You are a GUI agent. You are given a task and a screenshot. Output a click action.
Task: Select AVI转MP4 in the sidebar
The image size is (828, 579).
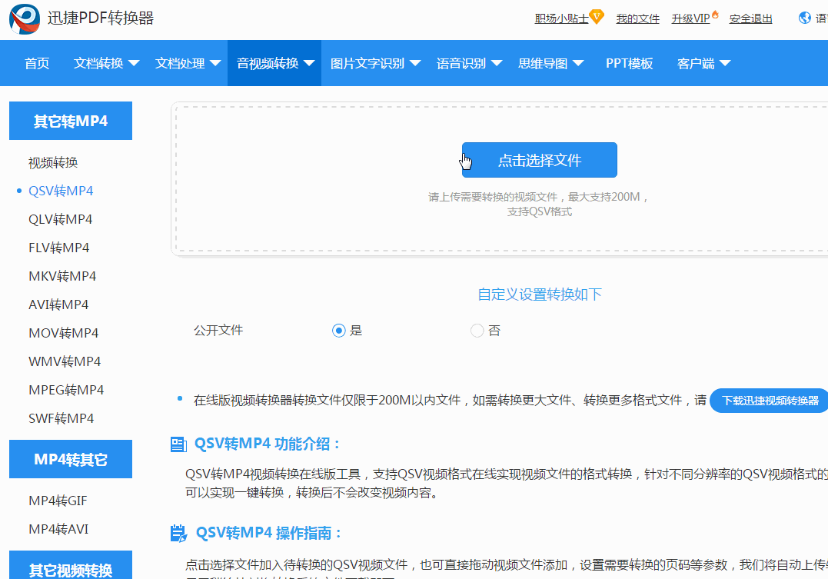tap(58, 304)
